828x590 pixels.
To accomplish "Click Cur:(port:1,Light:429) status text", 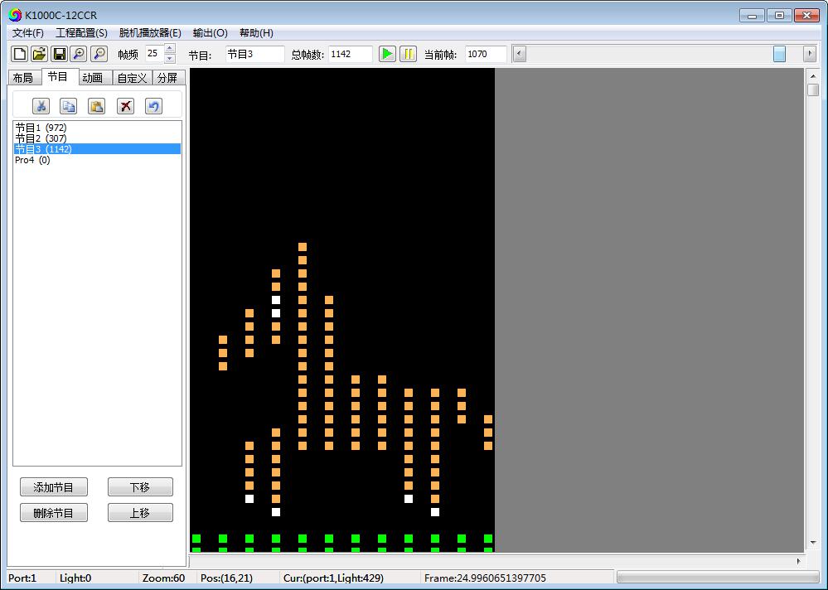I will point(334,578).
